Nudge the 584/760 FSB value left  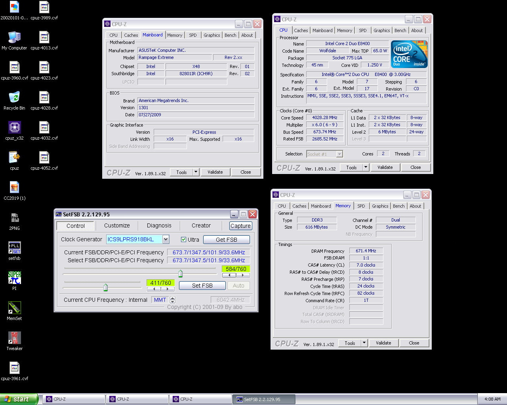(229, 275)
